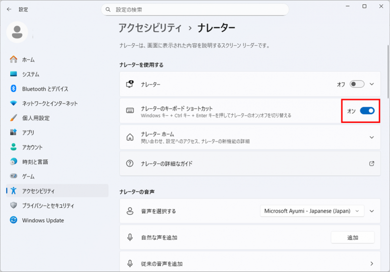
Task: Open ナレーターの詳細なガイド external link
Action: [x=372, y=163]
